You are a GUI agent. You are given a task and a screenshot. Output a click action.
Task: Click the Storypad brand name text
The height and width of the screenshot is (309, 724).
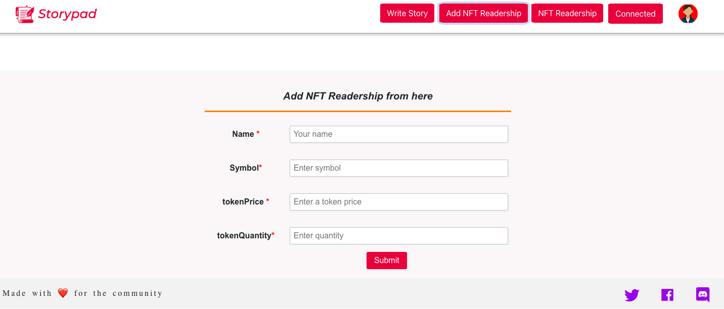[67, 14]
